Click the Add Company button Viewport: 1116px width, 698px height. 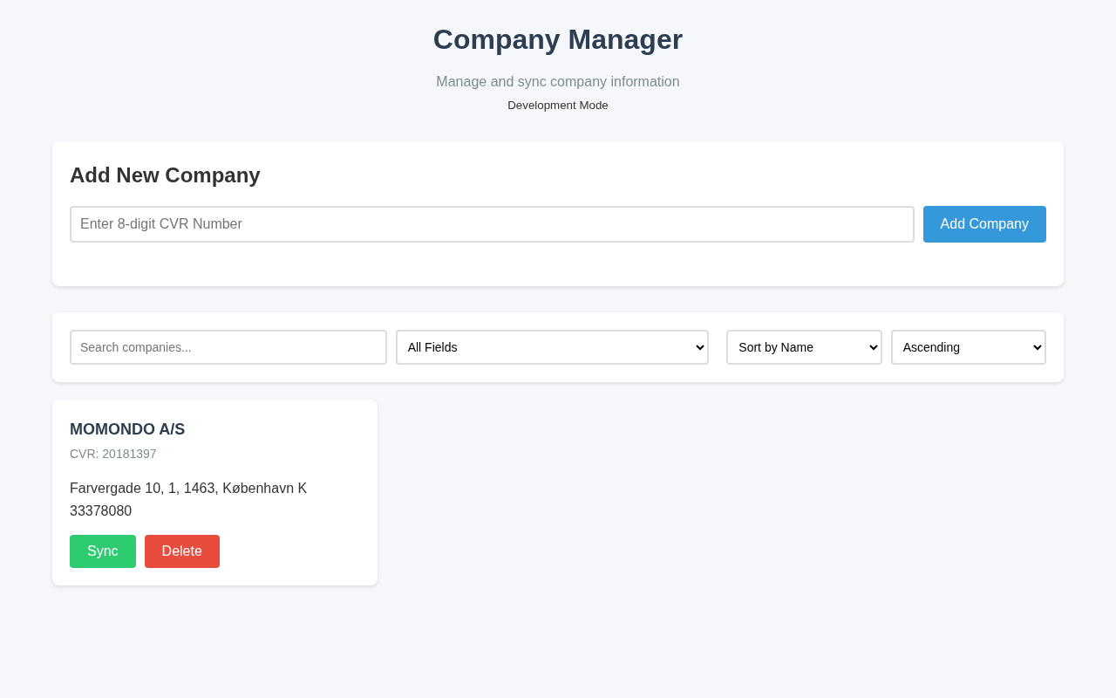click(x=984, y=224)
